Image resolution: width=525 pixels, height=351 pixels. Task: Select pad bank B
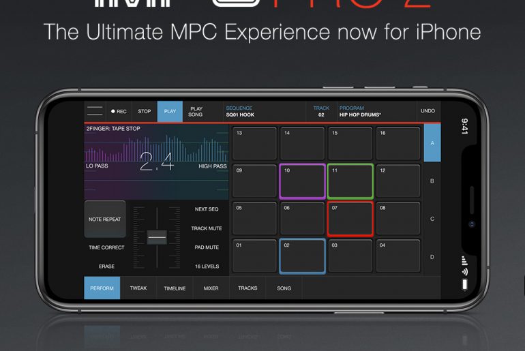432,181
